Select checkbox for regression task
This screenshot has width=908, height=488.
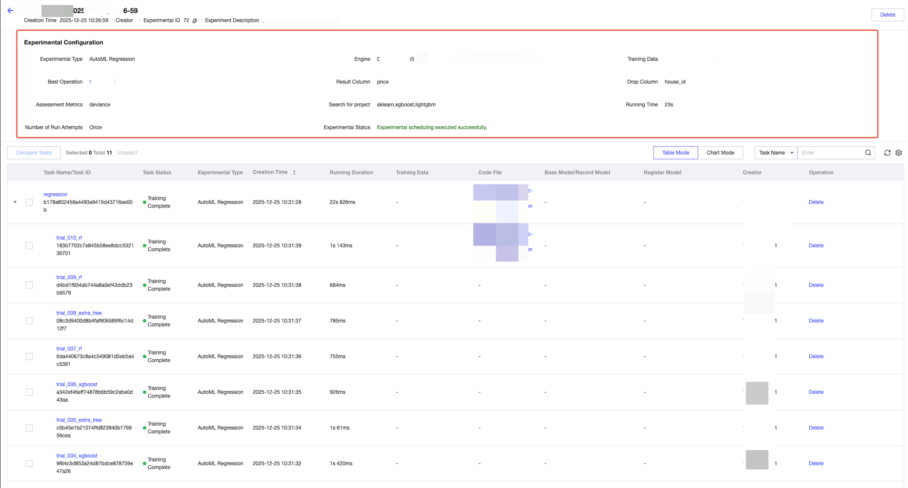tap(29, 202)
